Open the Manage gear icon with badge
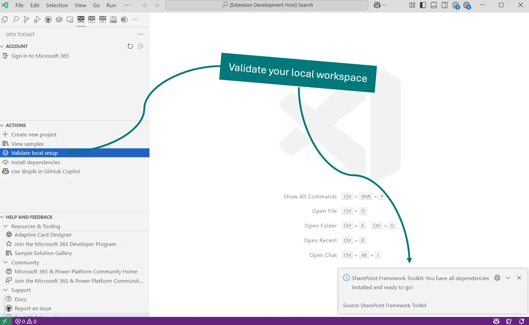529x325 pixels. click(x=467, y=5)
